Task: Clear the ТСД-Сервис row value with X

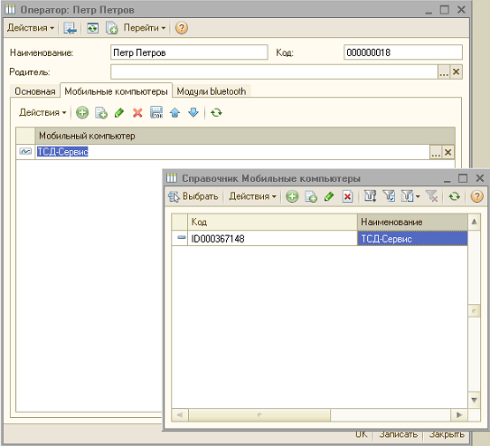Action: (448, 152)
